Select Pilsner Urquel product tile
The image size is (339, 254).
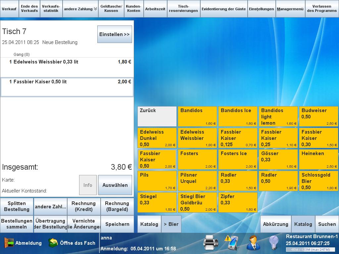click(x=197, y=181)
